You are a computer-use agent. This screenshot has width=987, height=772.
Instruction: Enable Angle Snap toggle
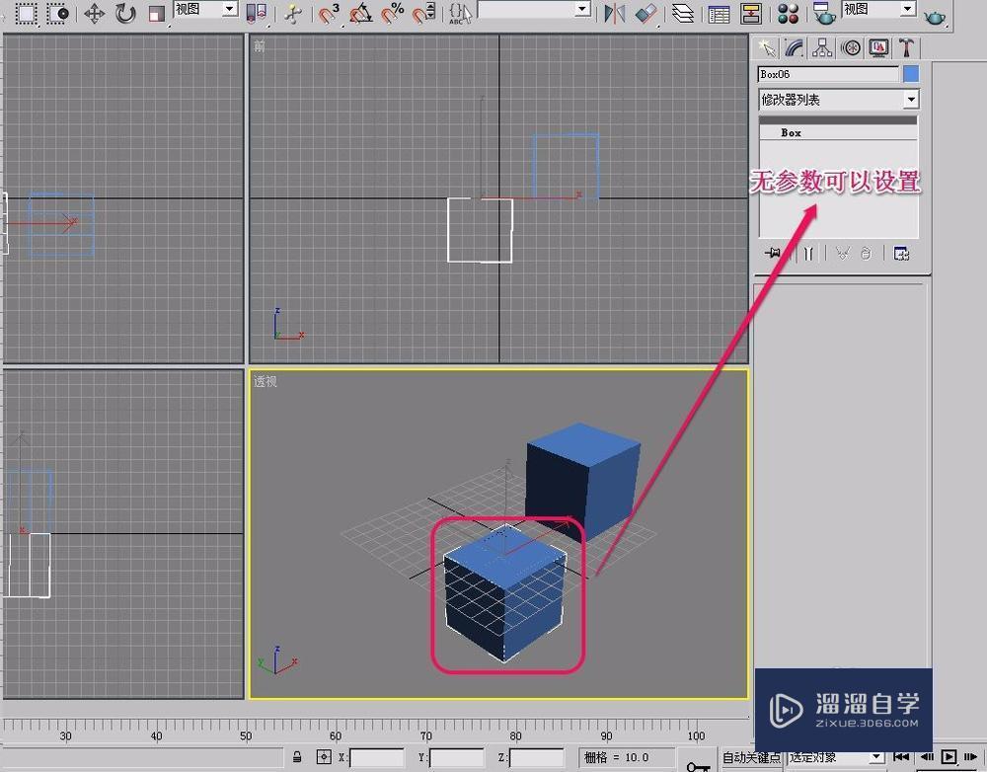[x=362, y=13]
